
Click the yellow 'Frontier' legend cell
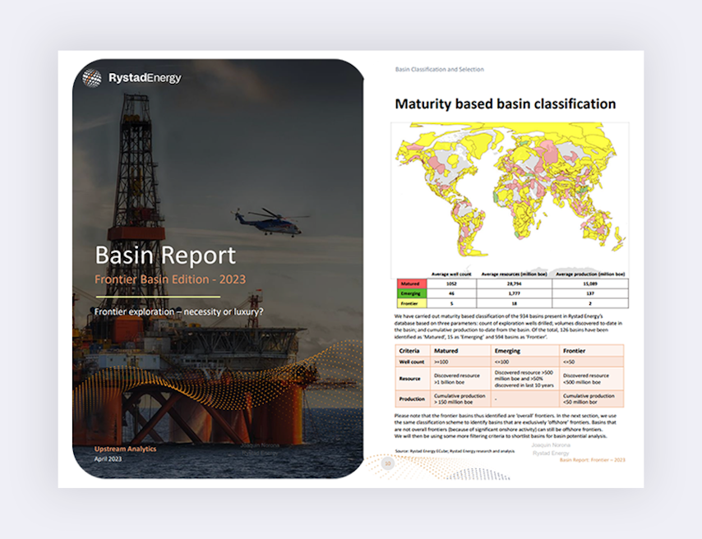click(412, 303)
